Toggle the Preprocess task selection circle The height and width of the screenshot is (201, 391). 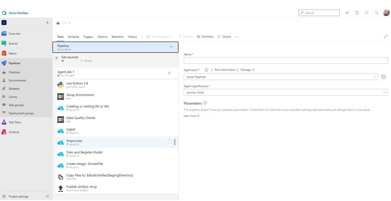(x=170, y=141)
